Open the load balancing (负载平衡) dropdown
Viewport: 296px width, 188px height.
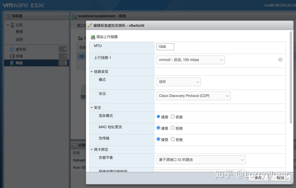[201, 160]
